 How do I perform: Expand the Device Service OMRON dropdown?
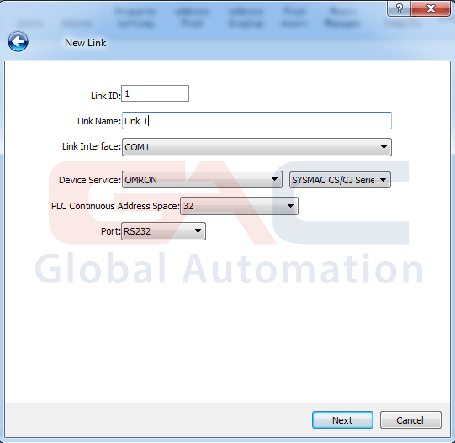coord(202,180)
